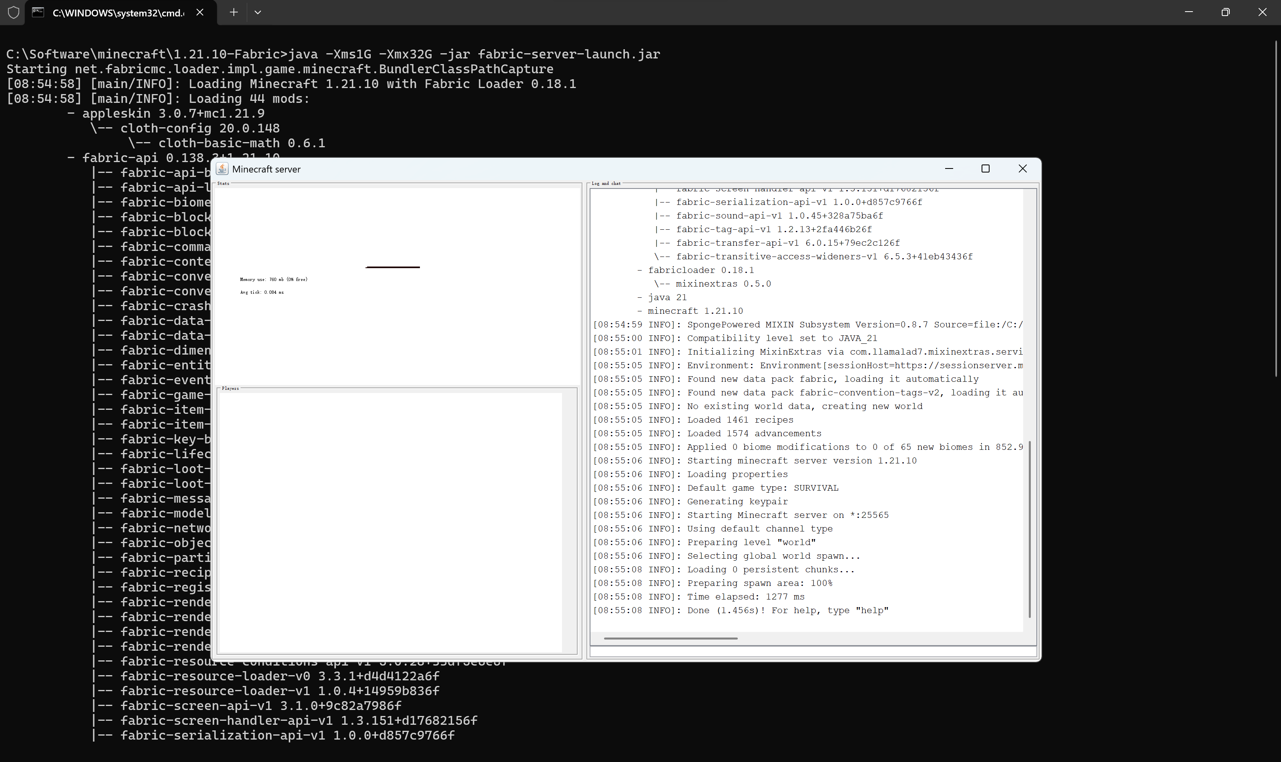This screenshot has height=762, width=1281.
Task: Close the terminal window
Action: (1262, 12)
